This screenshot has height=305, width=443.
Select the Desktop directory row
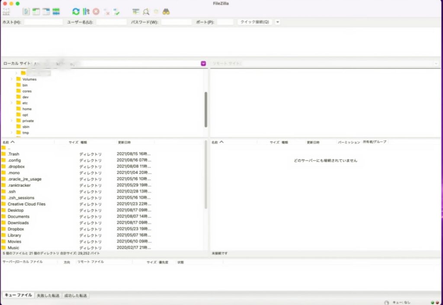coord(103,210)
